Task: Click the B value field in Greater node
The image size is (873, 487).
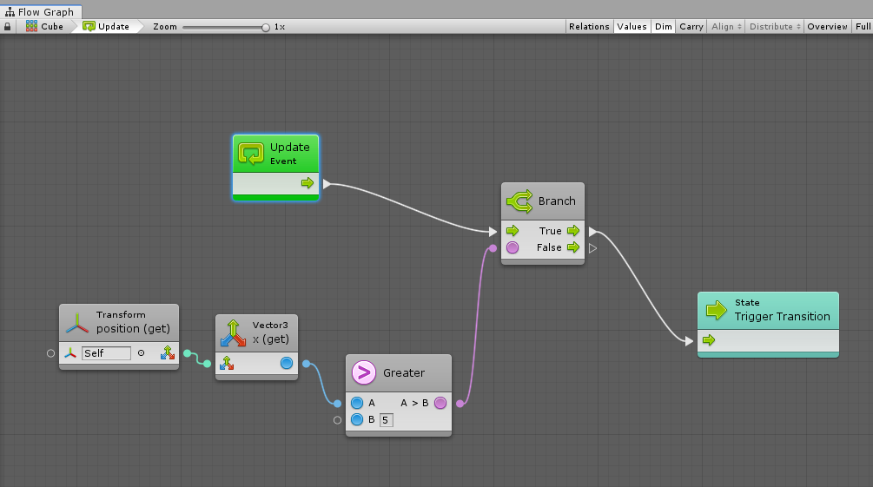Action: point(386,420)
